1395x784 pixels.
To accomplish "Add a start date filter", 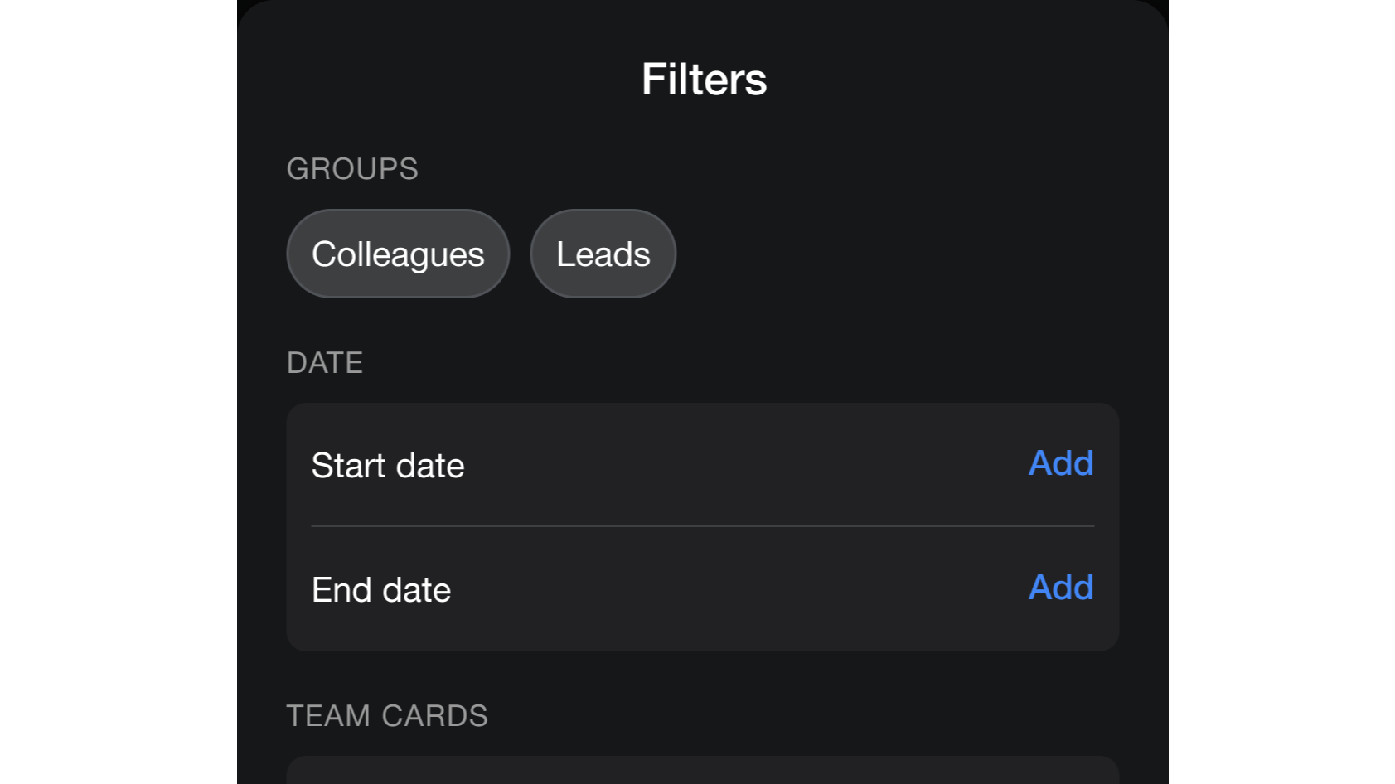I will 1060,463.
